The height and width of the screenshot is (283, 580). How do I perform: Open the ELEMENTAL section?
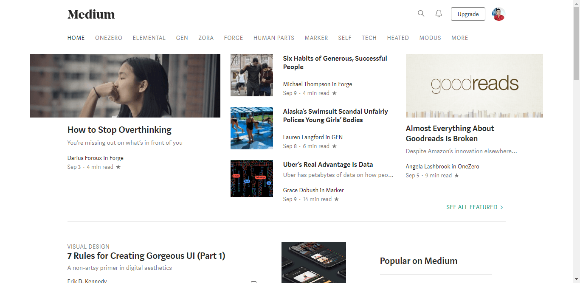click(x=149, y=38)
